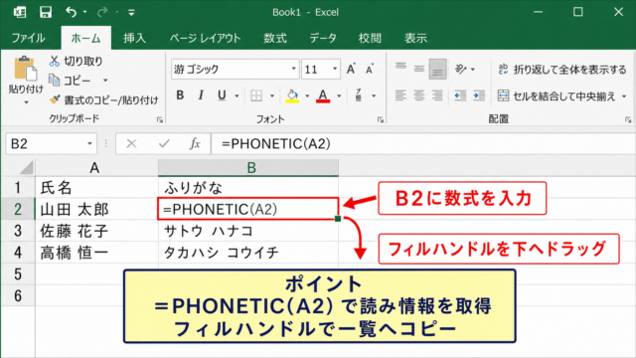636x358 pixels.
Task: Select column A header
Action: pos(96,168)
